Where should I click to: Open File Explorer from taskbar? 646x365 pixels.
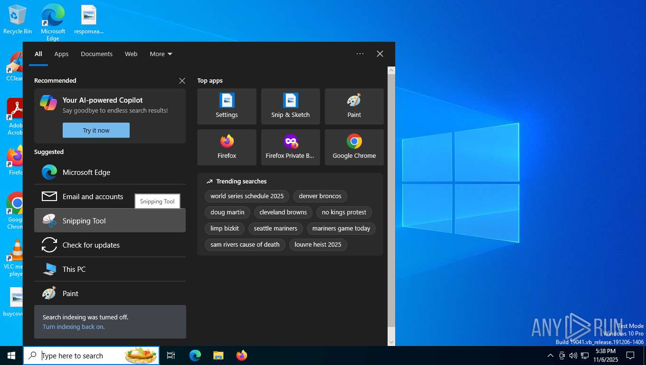tap(218, 355)
